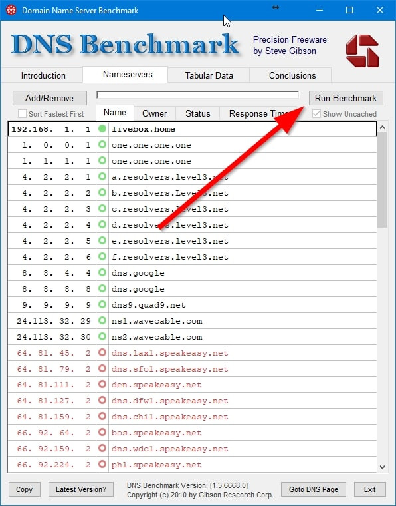Click green status dot for livebox.home

102,128
